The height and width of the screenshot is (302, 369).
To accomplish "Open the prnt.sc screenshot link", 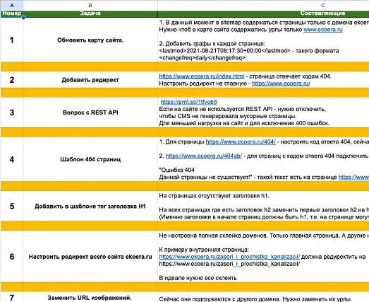I will click(189, 102).
